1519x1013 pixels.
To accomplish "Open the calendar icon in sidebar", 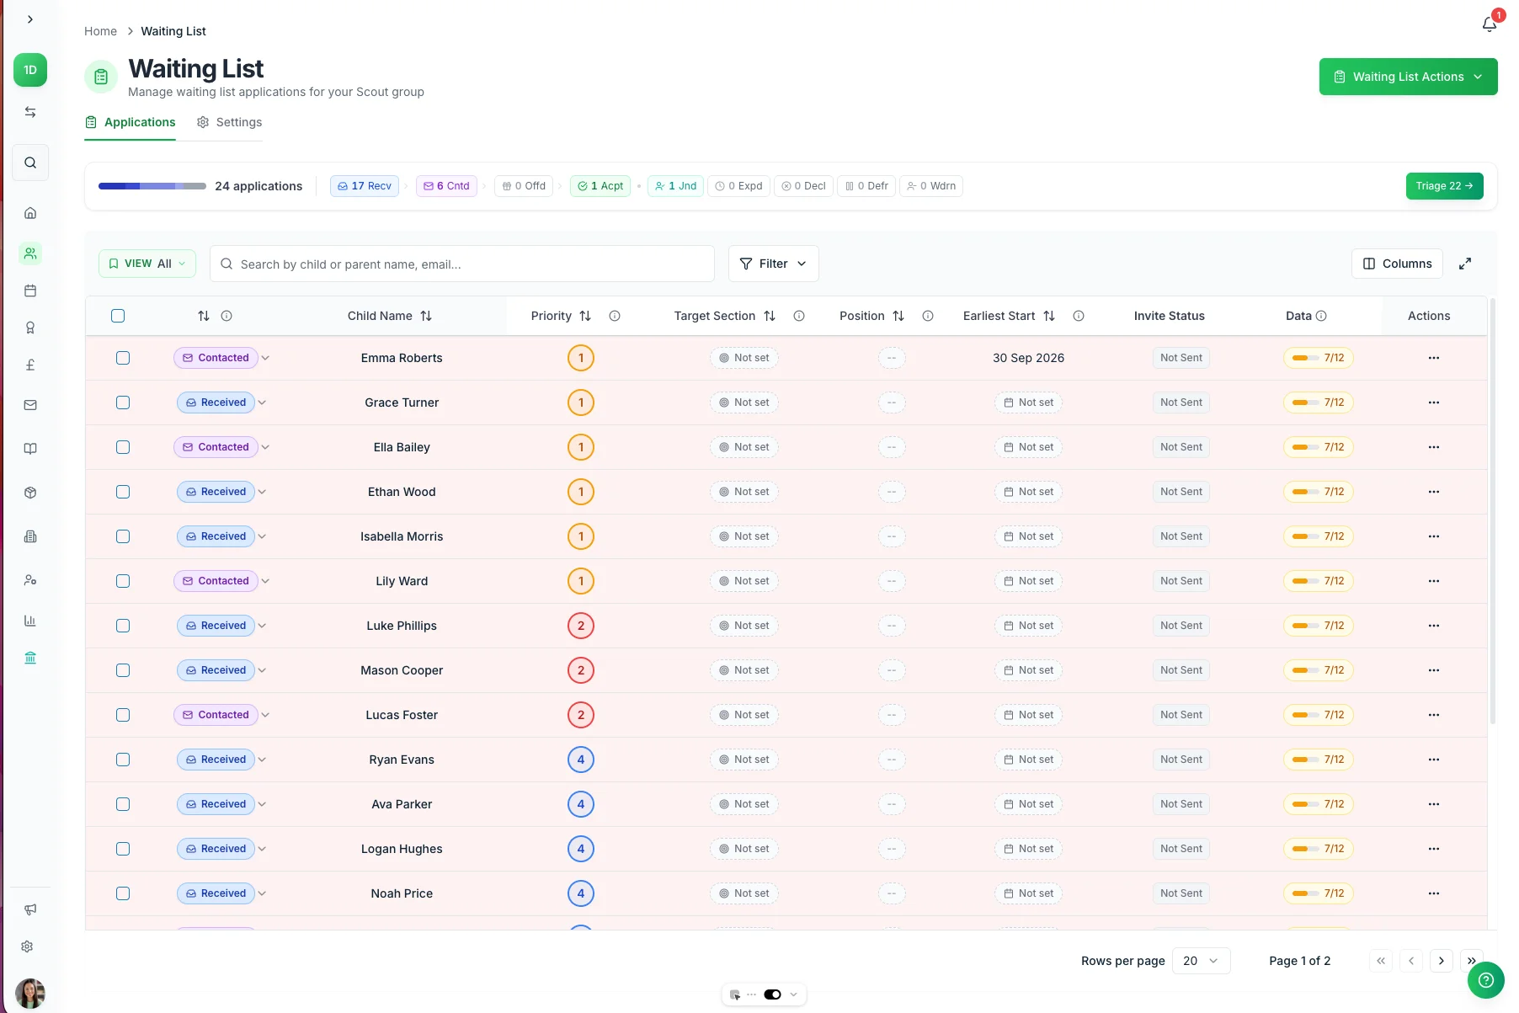I will [30, 291].
